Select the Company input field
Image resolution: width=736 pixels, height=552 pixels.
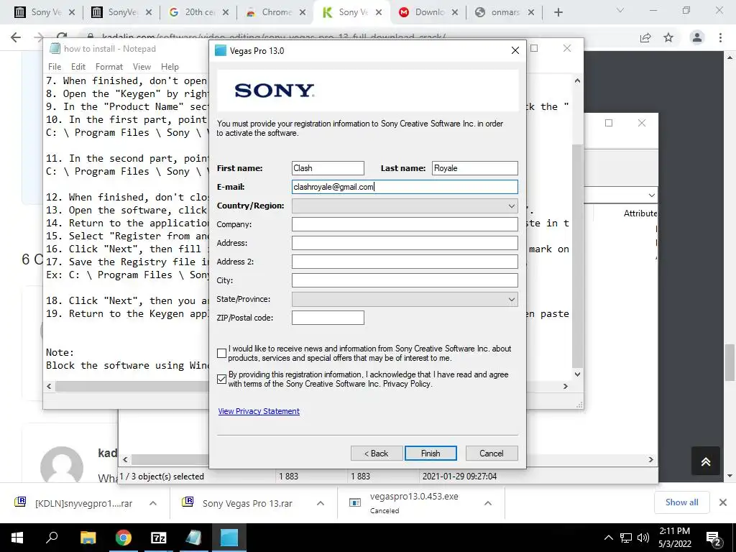click(405, 224)
